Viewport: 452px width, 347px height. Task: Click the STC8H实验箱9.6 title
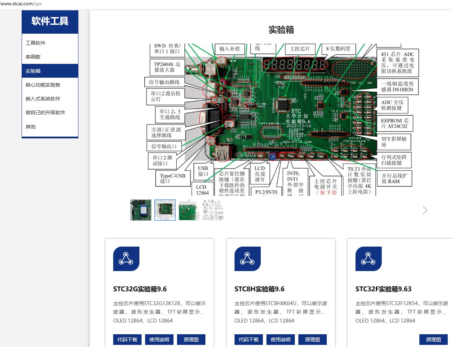pos(259,289)
